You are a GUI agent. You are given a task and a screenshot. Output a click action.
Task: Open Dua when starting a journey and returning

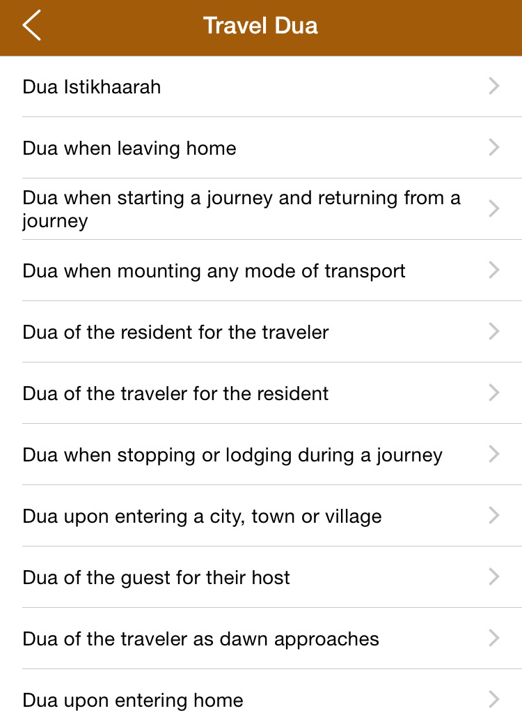point(241,209)
